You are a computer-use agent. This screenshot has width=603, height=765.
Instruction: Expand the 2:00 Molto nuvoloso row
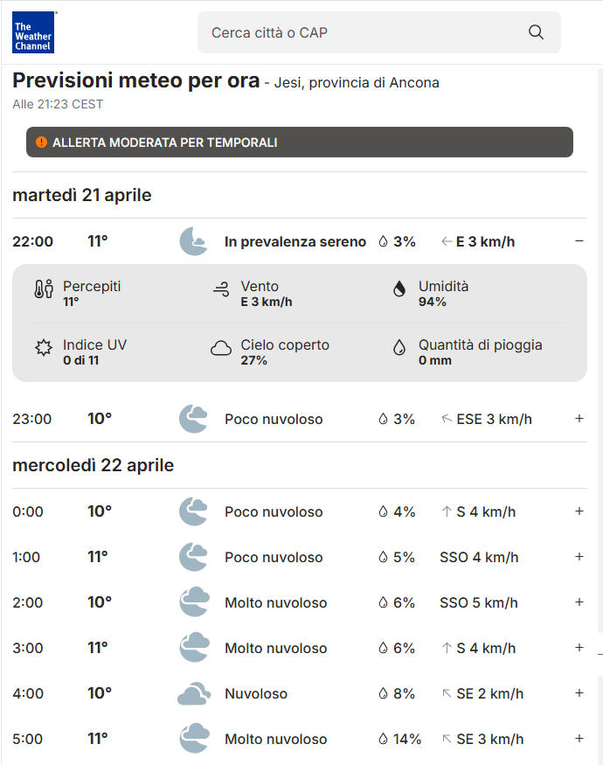pos(579,602)
